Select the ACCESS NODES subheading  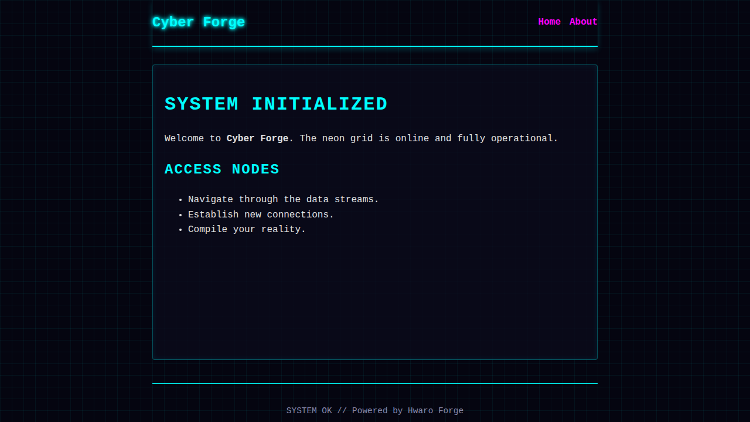(x=222, y=169)
